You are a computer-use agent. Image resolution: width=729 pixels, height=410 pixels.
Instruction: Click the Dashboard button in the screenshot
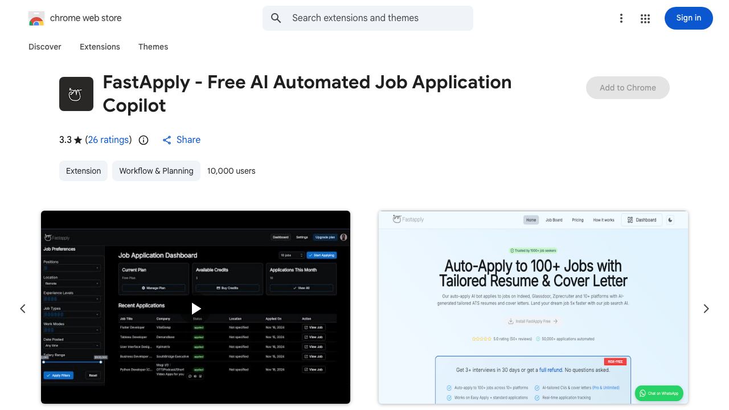(642, 220)
